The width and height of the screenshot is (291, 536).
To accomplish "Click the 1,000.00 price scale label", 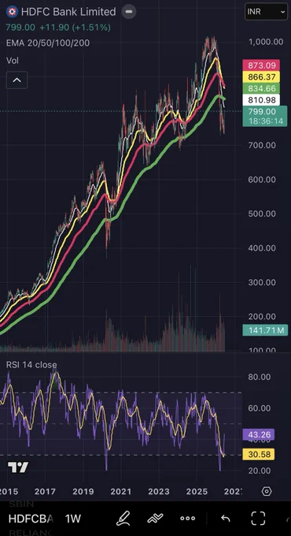I will point(266,42).
